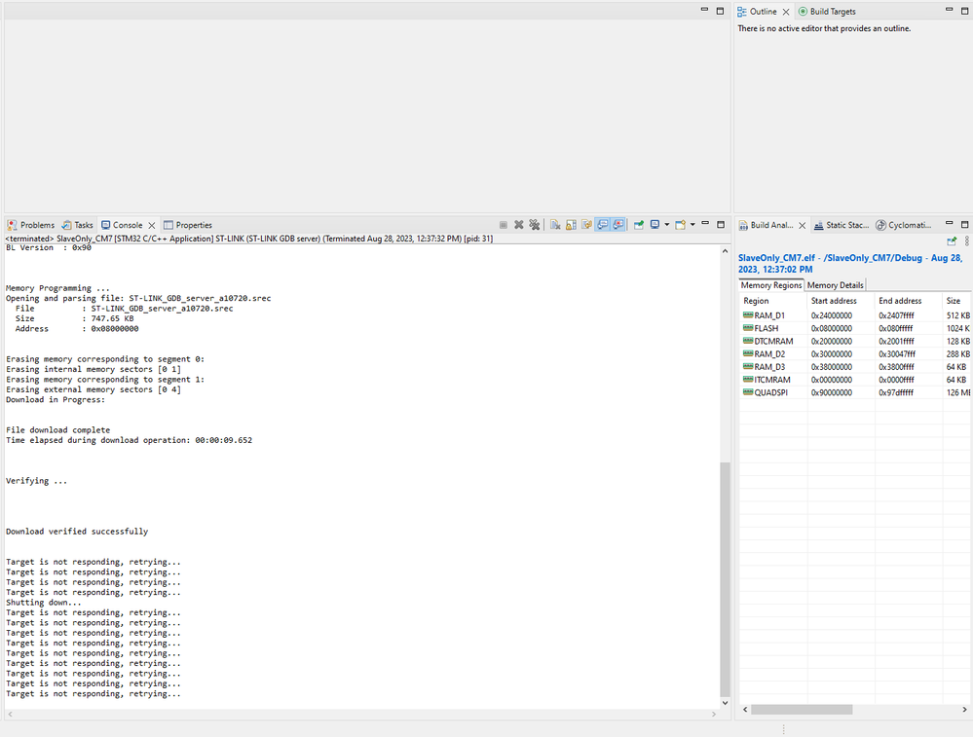Viewport: 973px width, 737px height.
Task: Open the Display Selected Console dropdown arrow
Action: pos(667,225)
